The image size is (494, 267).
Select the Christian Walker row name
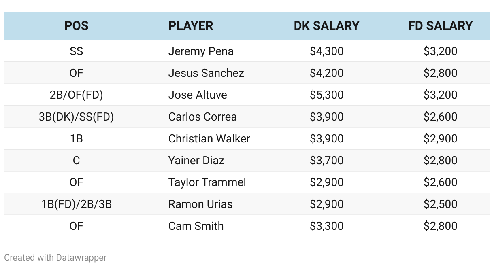click(209, 139)
